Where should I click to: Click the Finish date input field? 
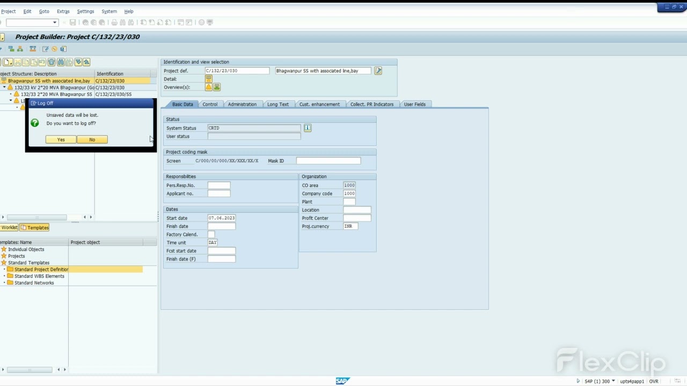(222, 226)
